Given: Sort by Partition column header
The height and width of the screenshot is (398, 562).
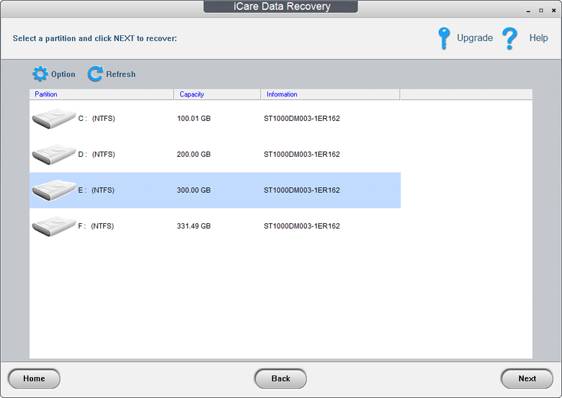Looking at the screenshot, I should pos(101,94).
